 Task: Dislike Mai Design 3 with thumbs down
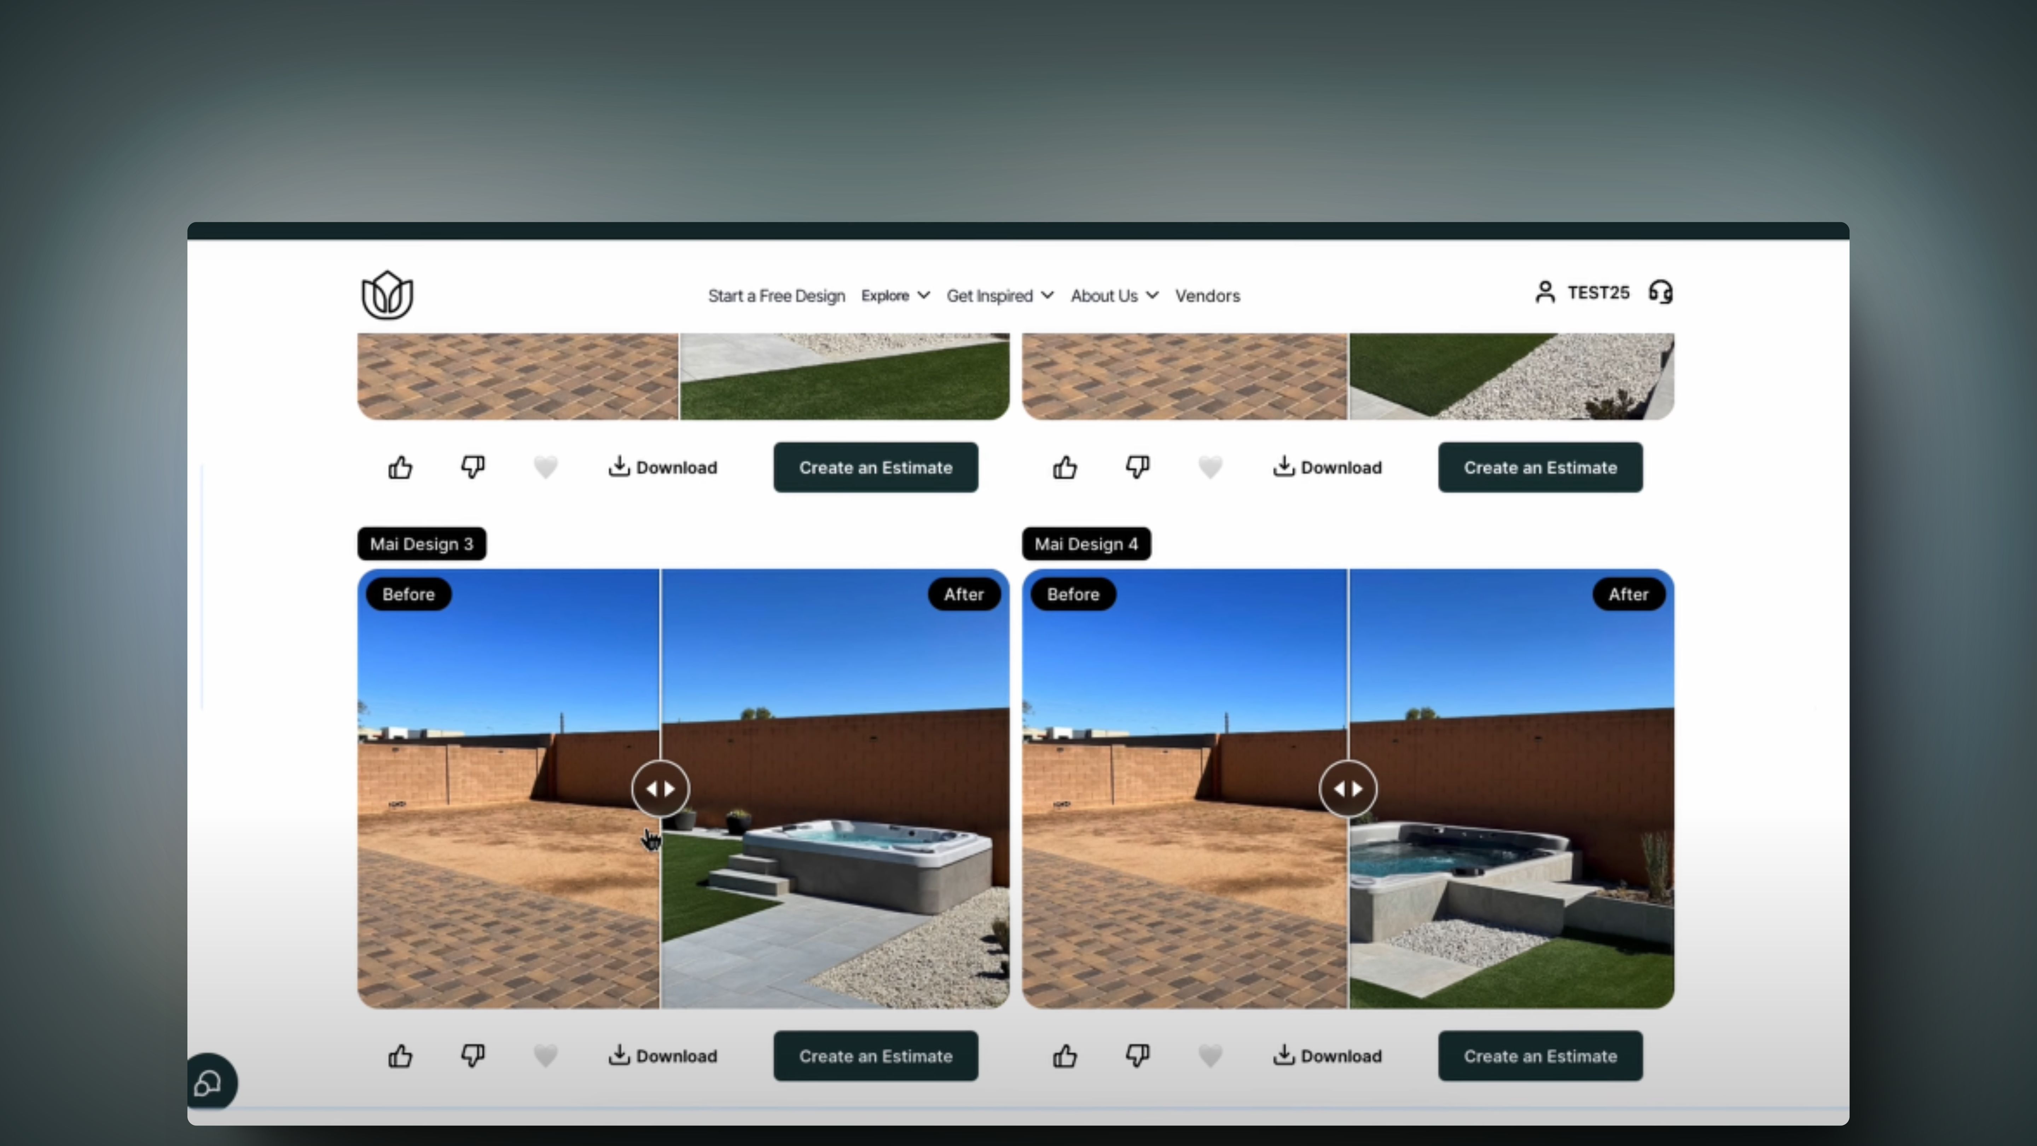pyautogui.click(x=473, y=1056)
